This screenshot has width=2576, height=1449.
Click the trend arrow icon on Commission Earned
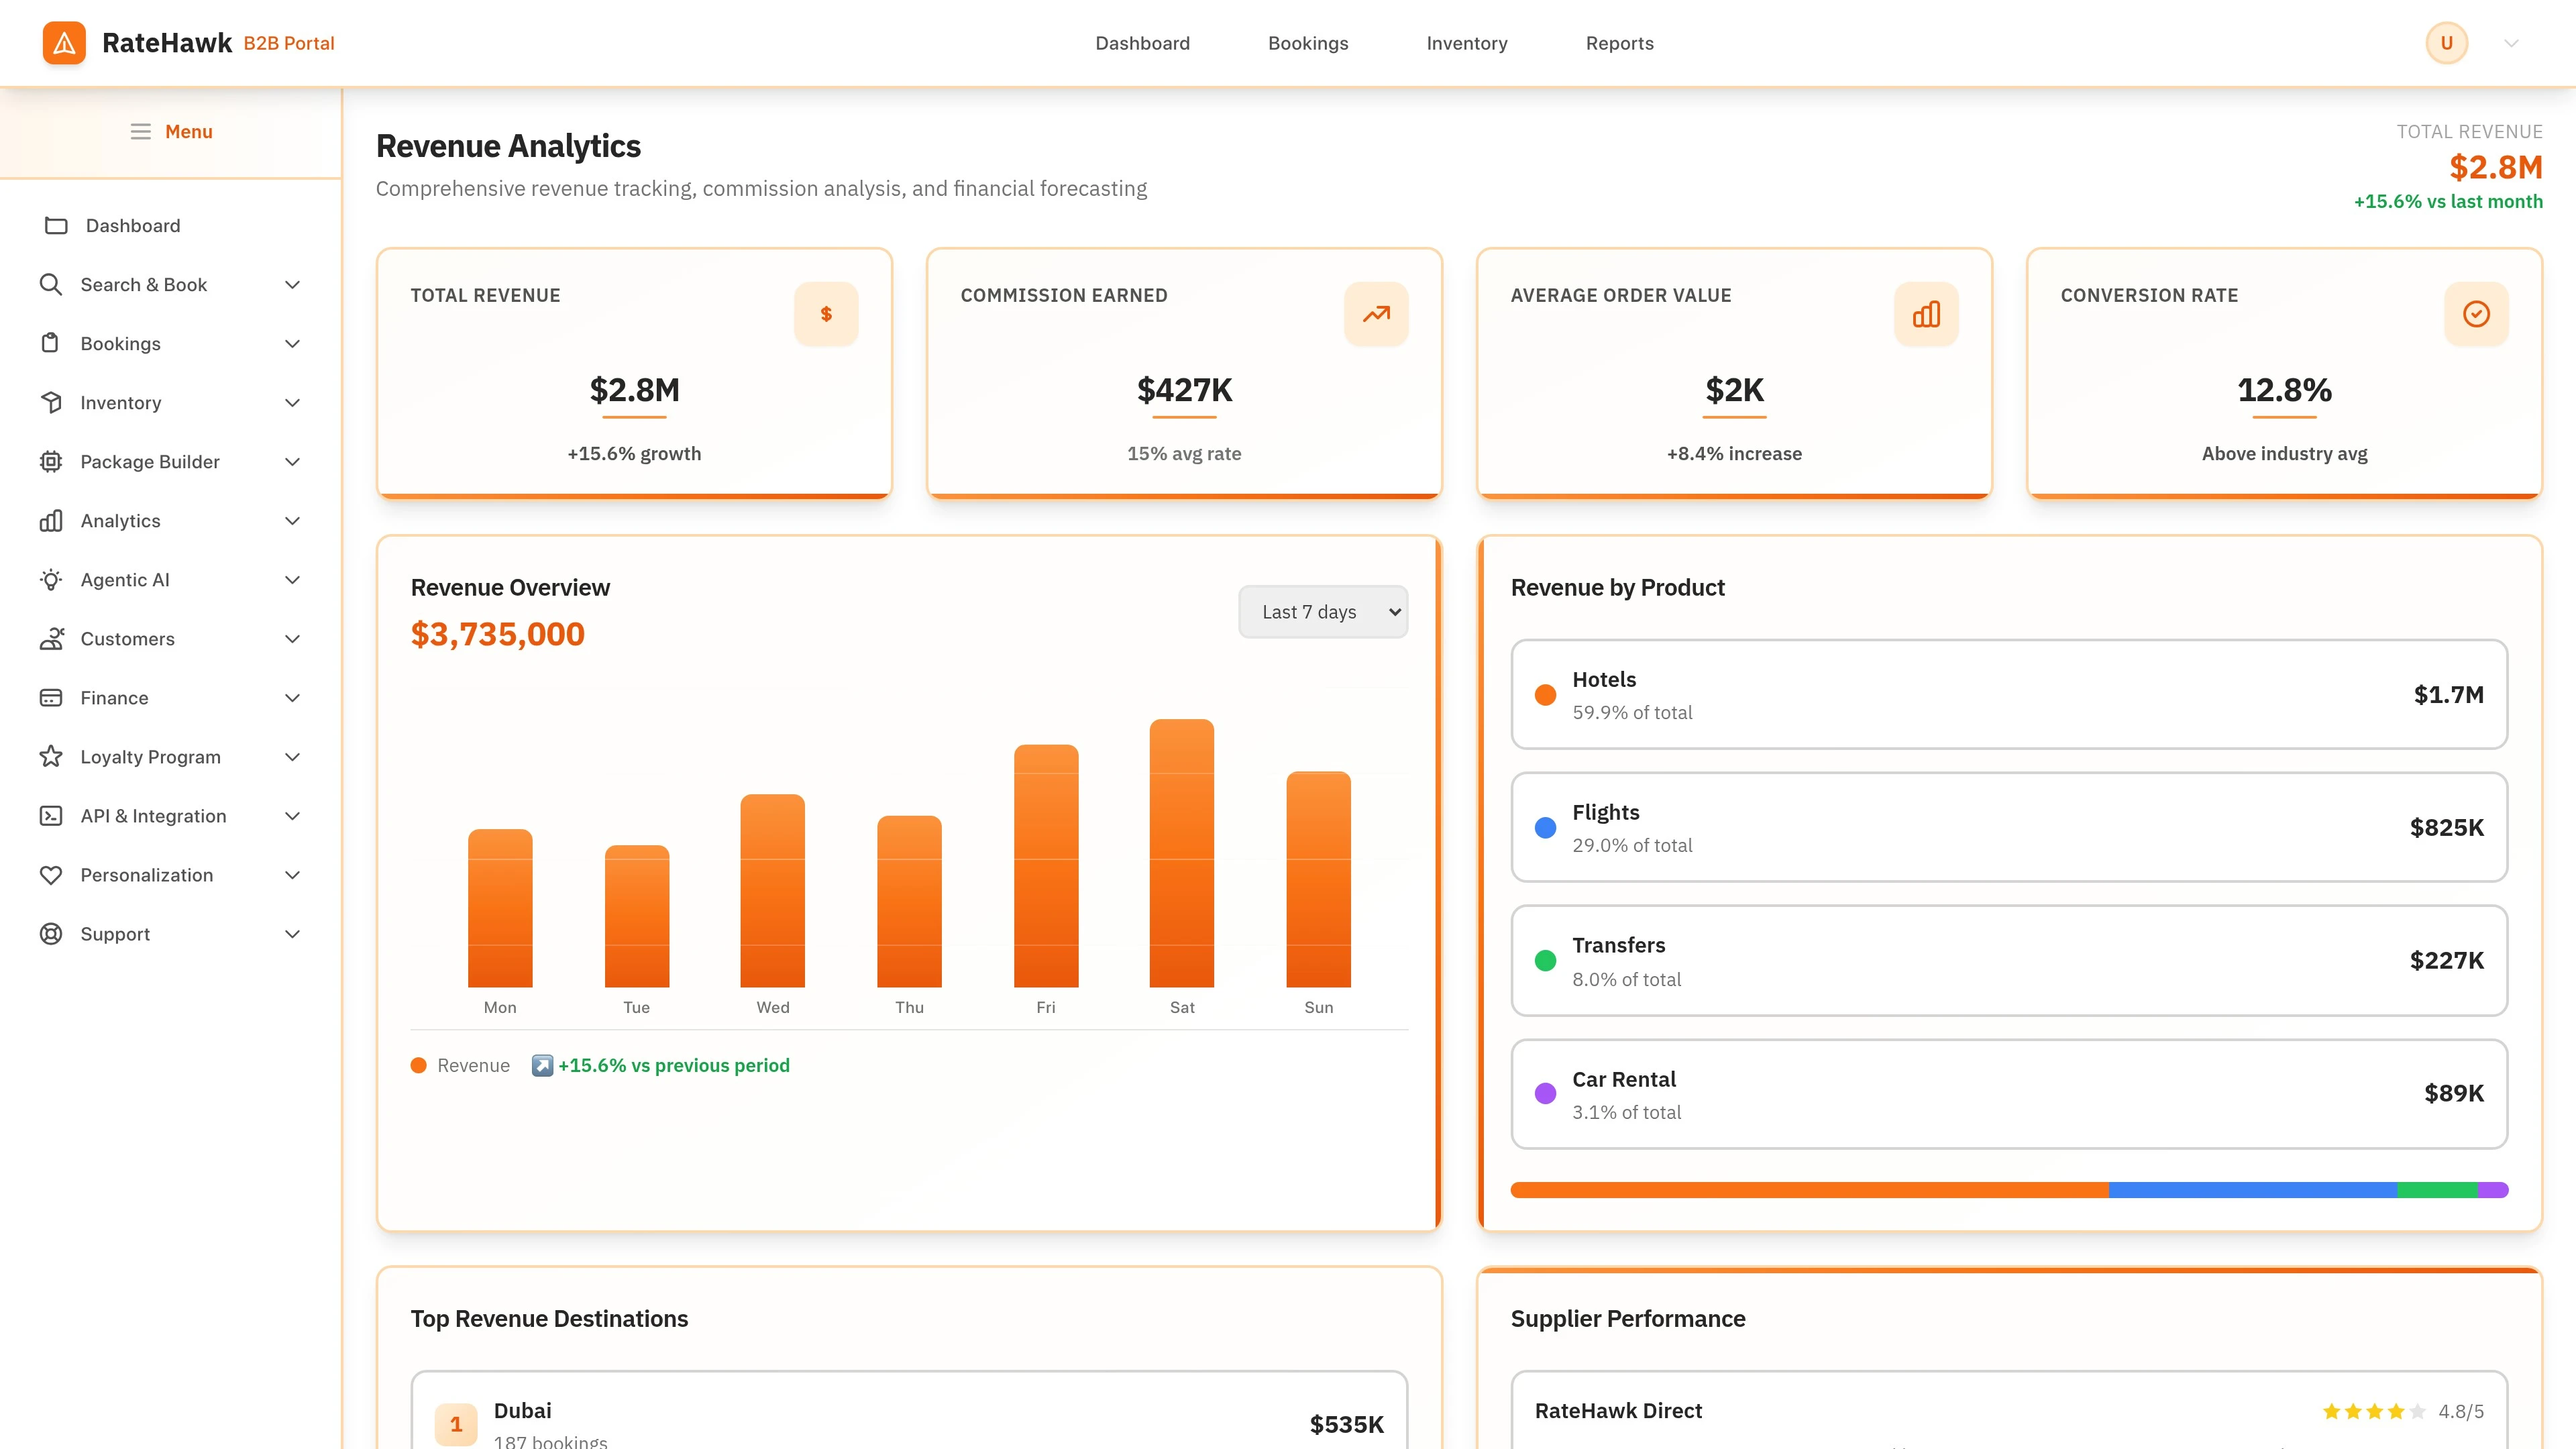click(x=1376, y=313)
